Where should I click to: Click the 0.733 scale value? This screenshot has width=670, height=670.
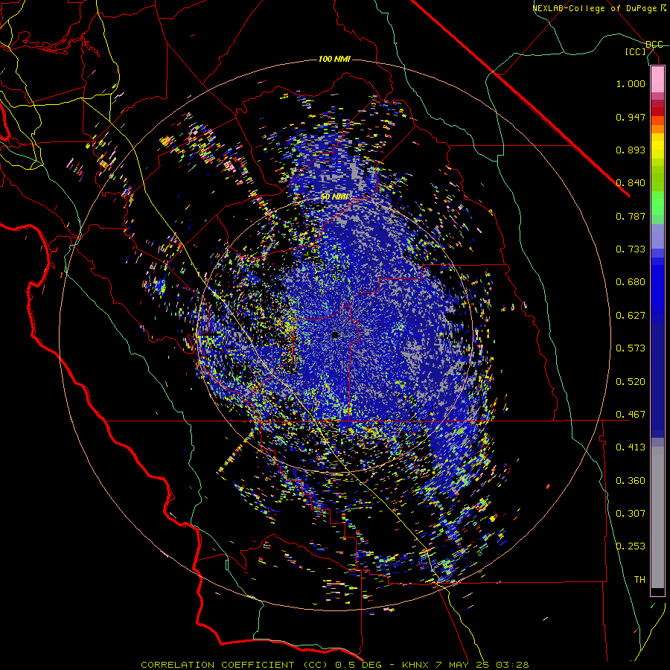coord(631,249)
